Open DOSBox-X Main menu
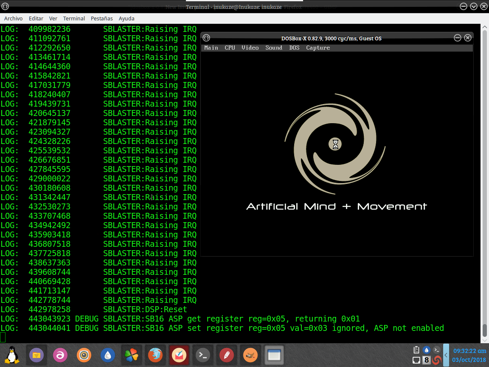The image size is (489, 367). [x=211, y=48]
